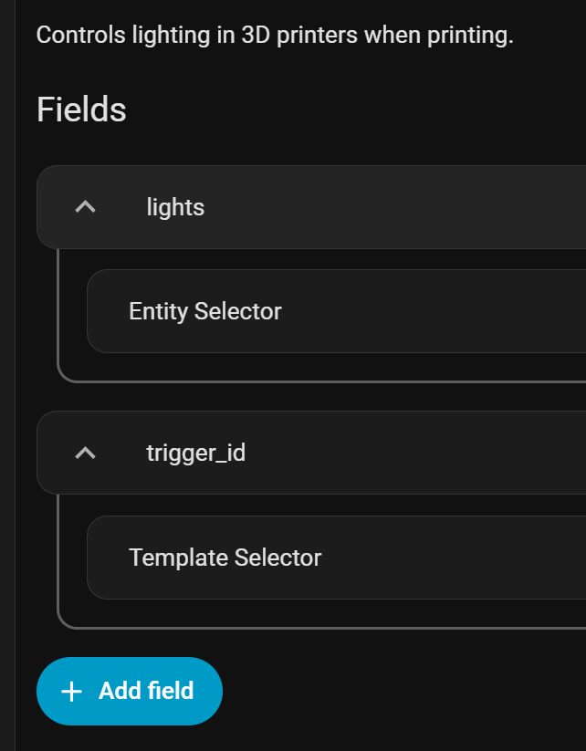Open the Entity Selector card
This screenshot has width=586, height=751.
[337, 311]
